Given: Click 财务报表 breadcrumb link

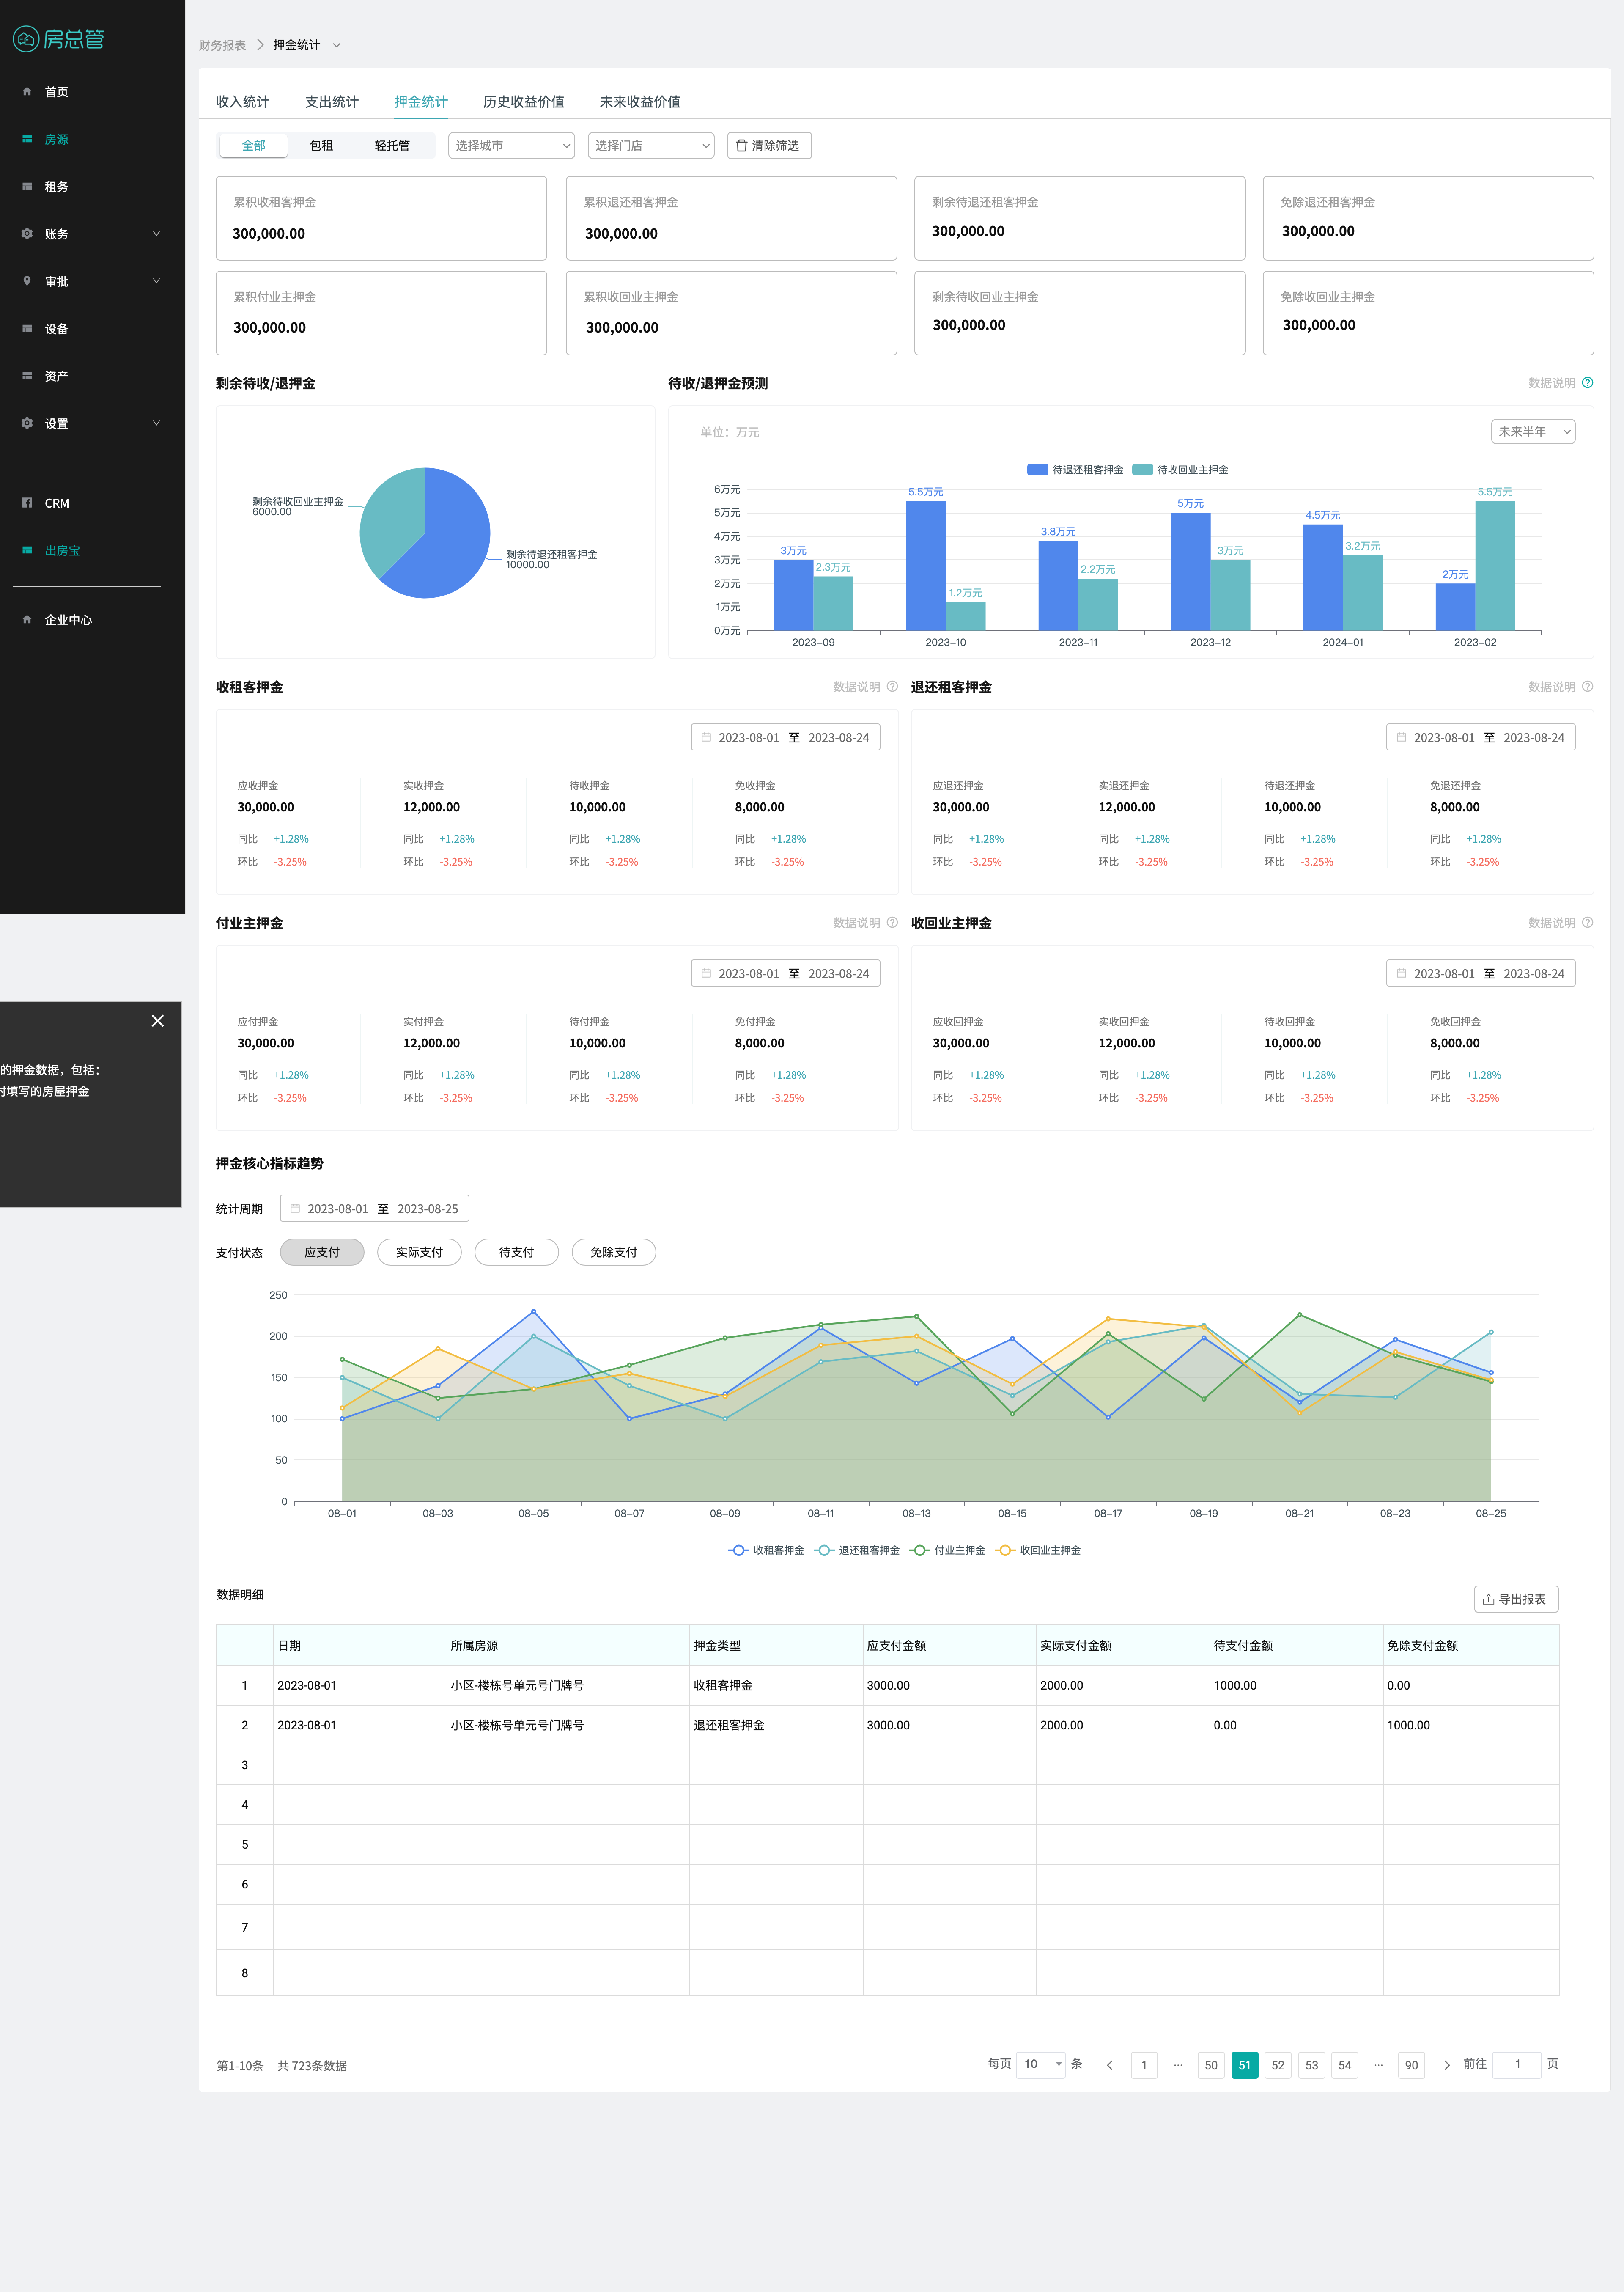Looking at the screenshot, I should pyautogui.click(x=222, y=45).
